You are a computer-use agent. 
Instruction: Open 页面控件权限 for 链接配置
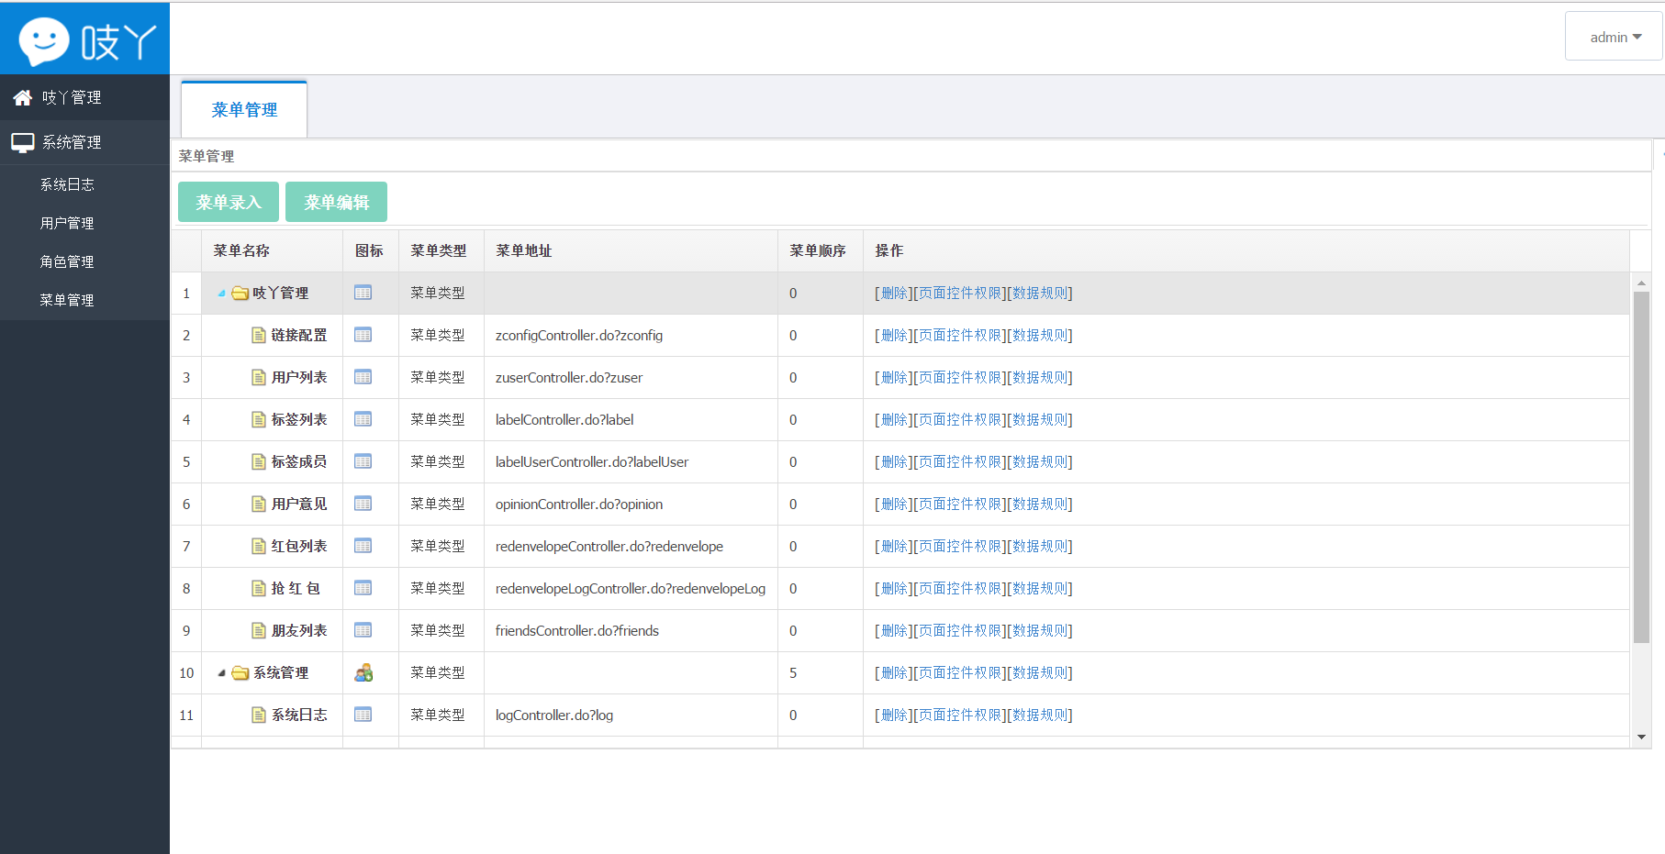pos(960,336)
